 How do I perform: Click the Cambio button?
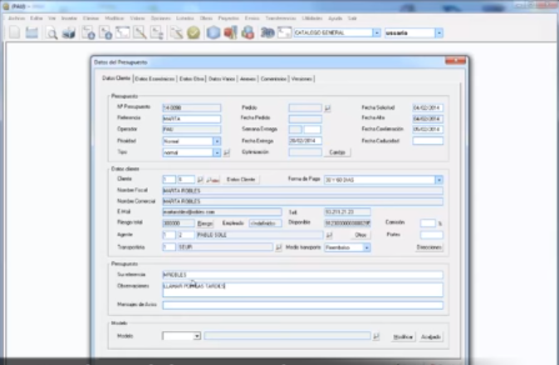(336, 153)
